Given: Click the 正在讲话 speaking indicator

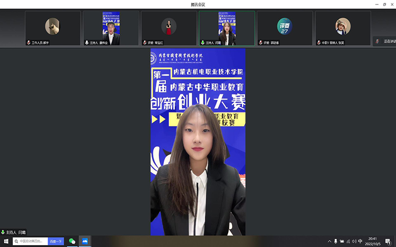Looking at the screenshot, I should pyautogui.click(x=386, y=41).
